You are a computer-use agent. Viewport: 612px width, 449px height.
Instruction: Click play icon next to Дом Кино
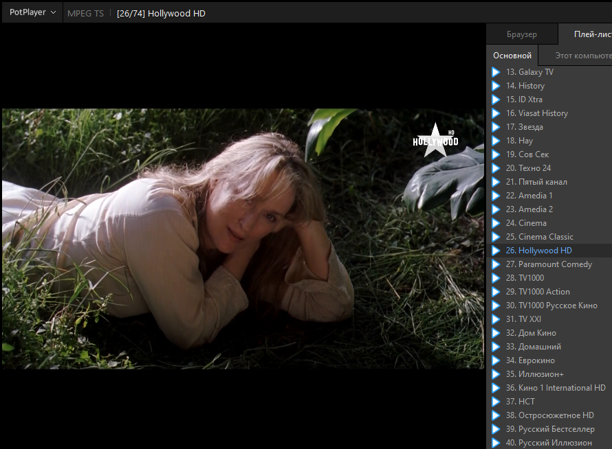496,333
